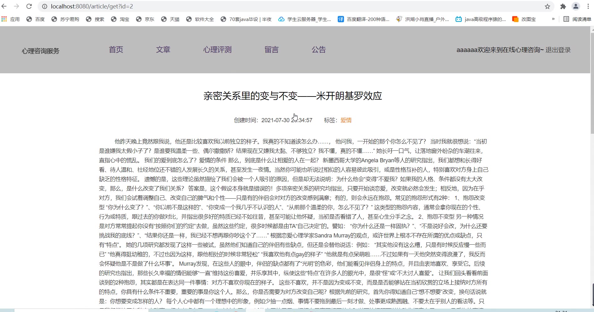
Task: Bookmark this page with the star icon
Action: point(547,6)
